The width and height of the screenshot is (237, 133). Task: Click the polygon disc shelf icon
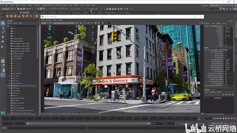coord(31,16)
